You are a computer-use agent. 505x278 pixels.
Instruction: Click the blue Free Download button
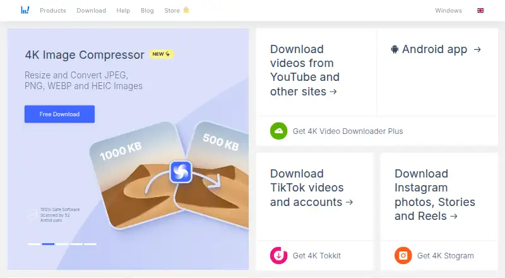[59, 114]
